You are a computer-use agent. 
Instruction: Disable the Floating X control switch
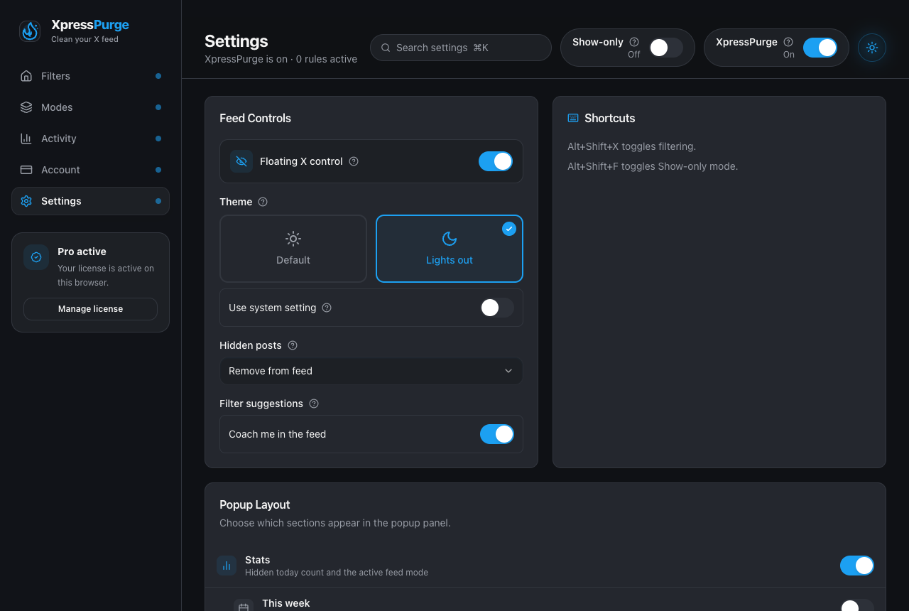[496, 161]
